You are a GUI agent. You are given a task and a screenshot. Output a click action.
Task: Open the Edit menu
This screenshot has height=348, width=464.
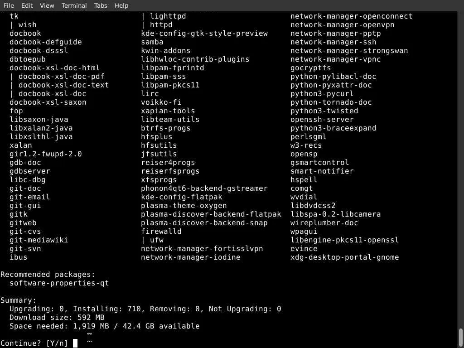pyautogui.click(x=27, y=5)
